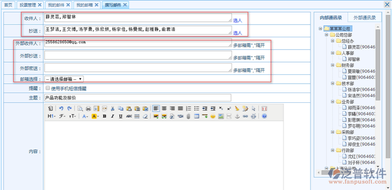
Task: Insert an anchor in the content
Action: tap(237, 116)
